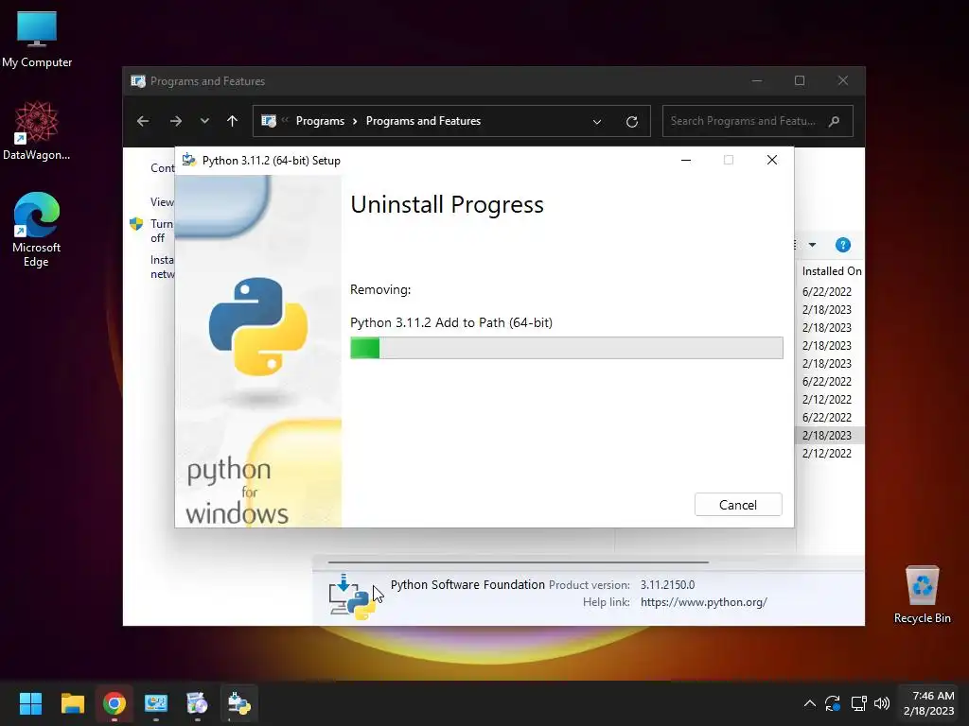Screen dimensions: 969x726
Task: Click the Python Setup title bar icon
Action: (x=189, y=160)
